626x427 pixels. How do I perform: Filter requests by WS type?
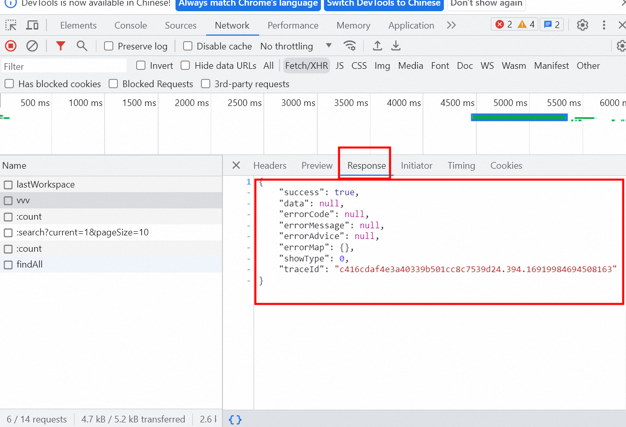tap(487, 65)
